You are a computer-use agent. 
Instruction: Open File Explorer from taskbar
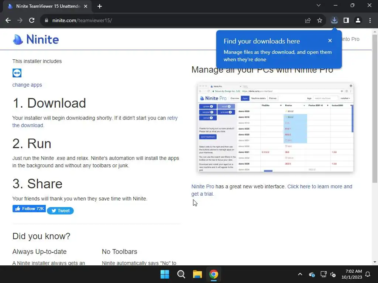[197, 274]
